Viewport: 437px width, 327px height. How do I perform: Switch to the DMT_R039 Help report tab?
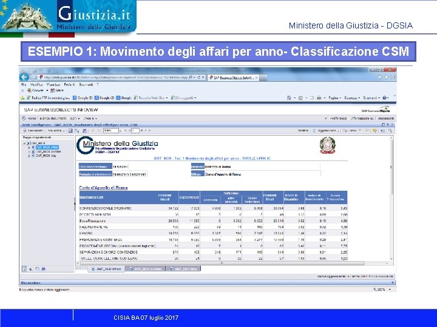coord(183,269)
